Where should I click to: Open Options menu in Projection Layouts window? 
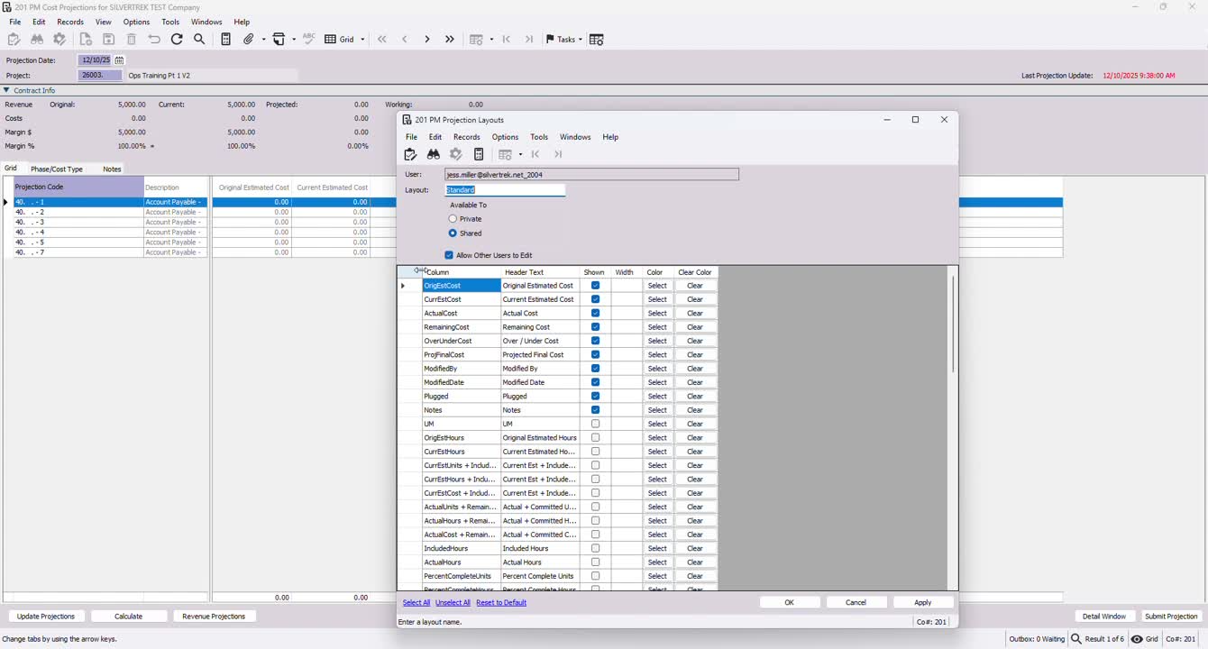[x=505, y=137]
